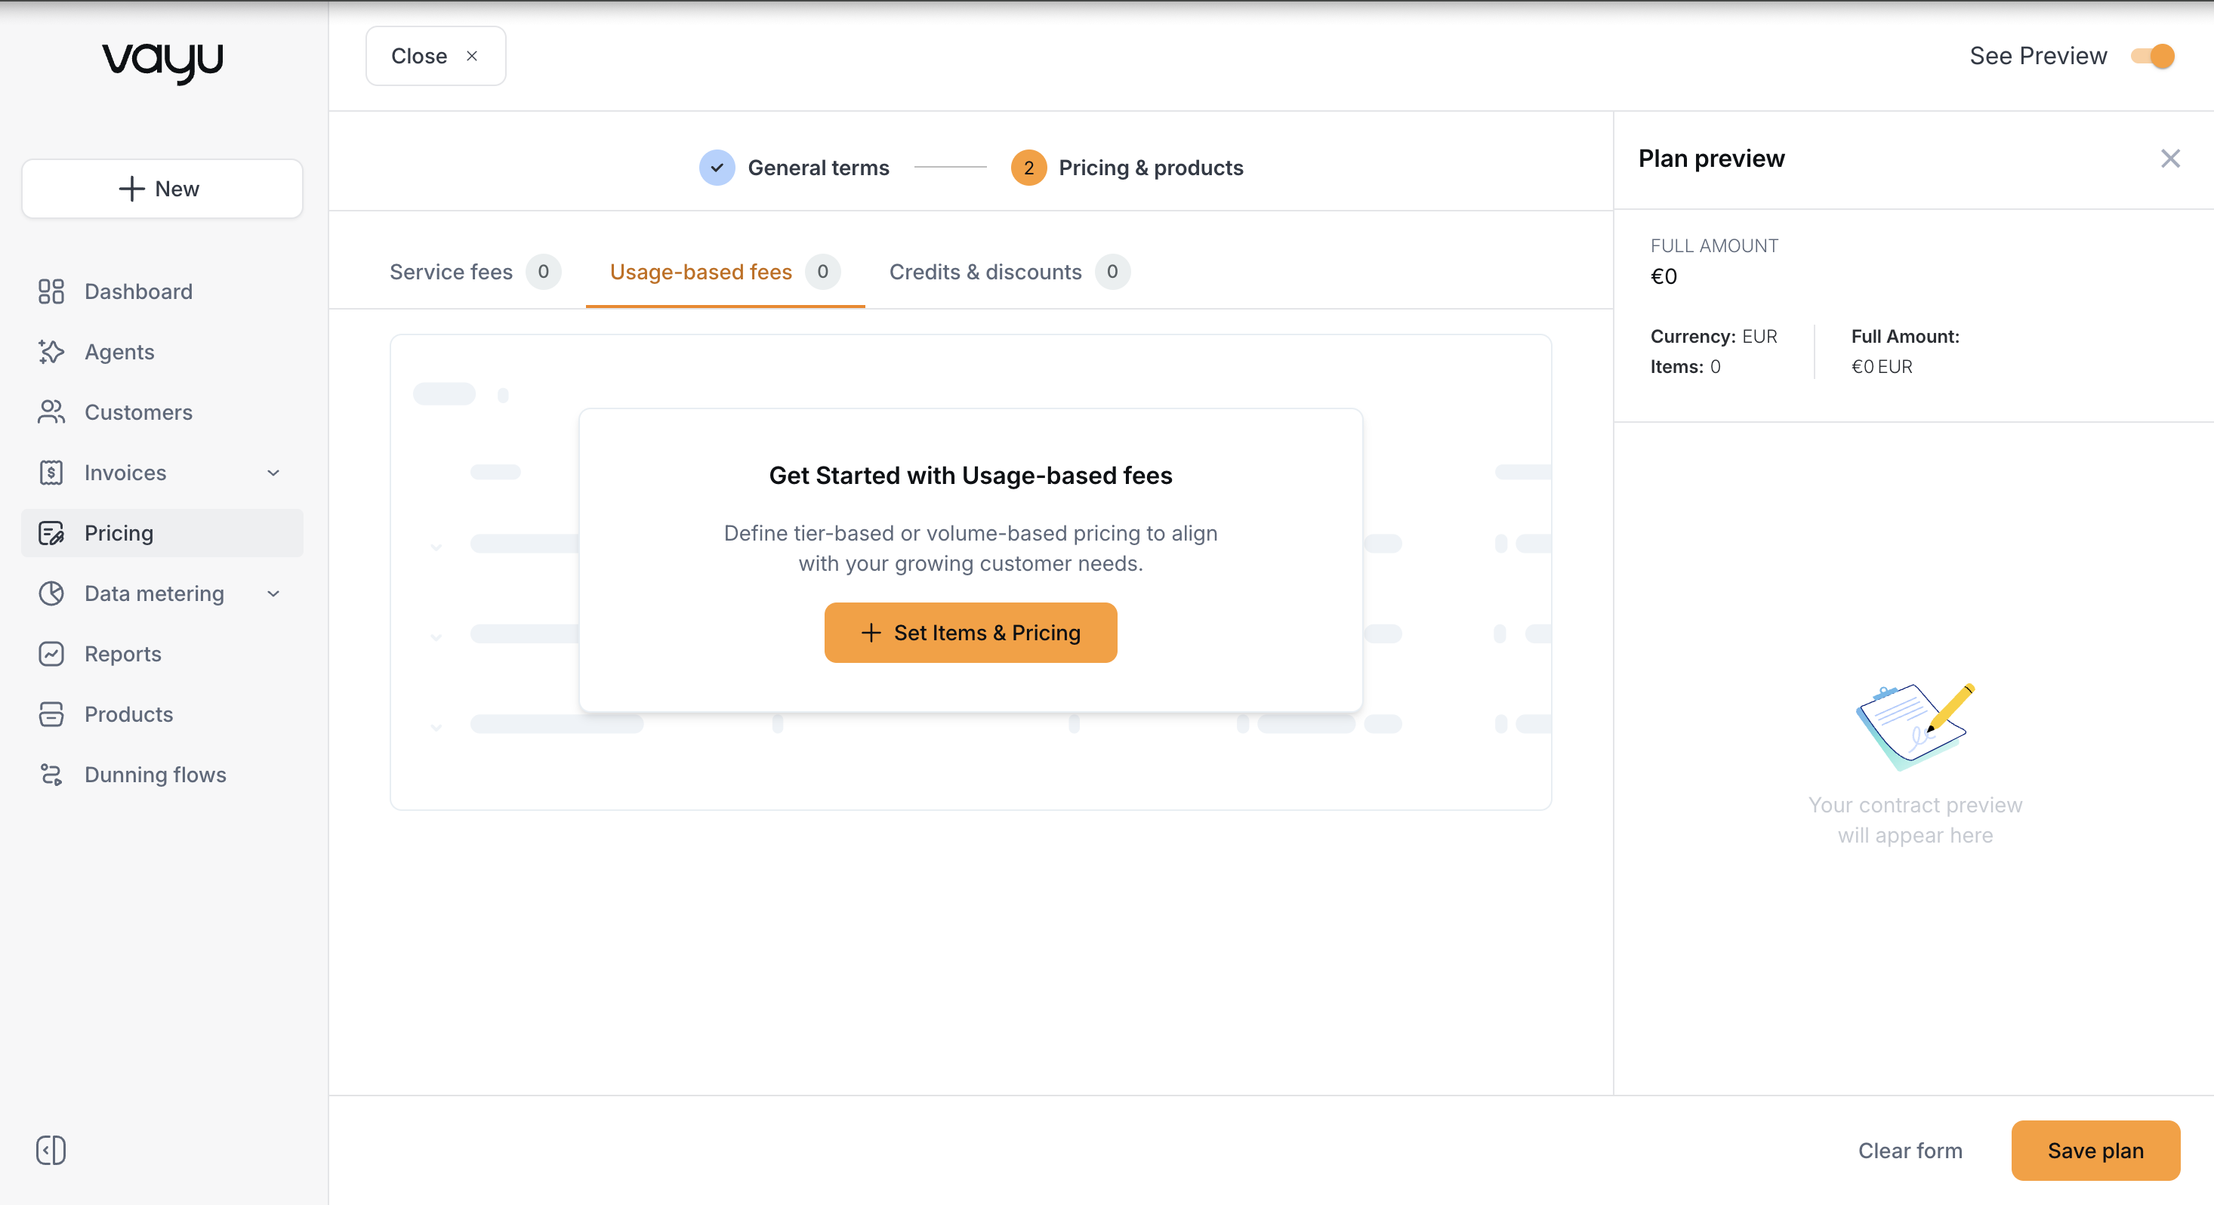Click the New button
2214x1205 pixels.
pyautogui.click(x=162, y=188)
